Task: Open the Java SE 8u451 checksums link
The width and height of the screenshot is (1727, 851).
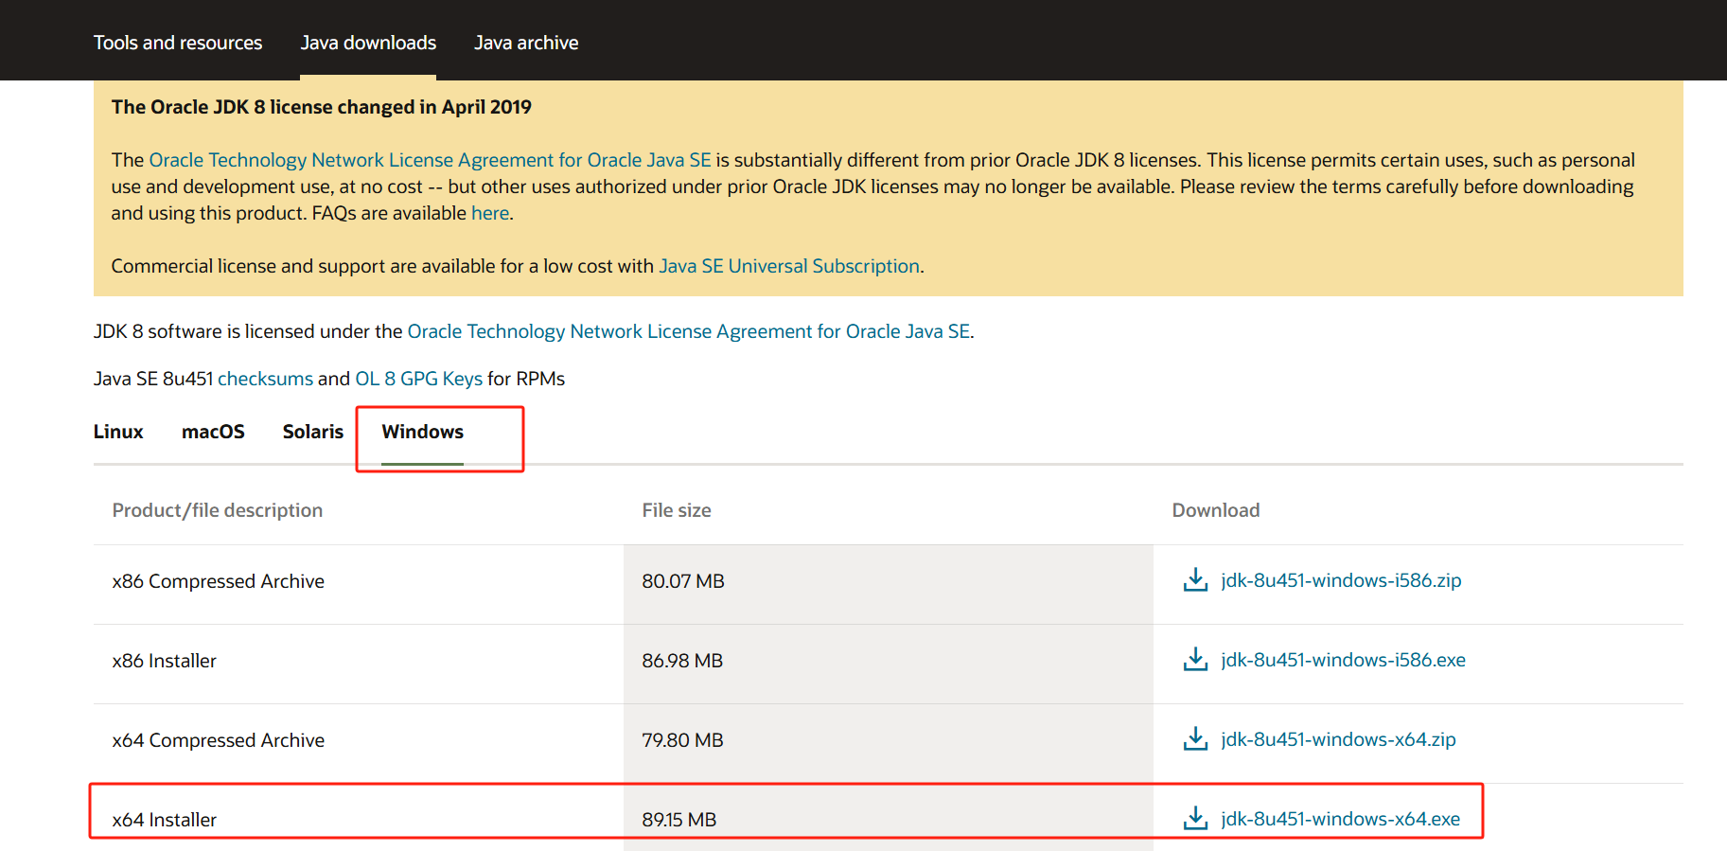Action: [x=265, y=379]
